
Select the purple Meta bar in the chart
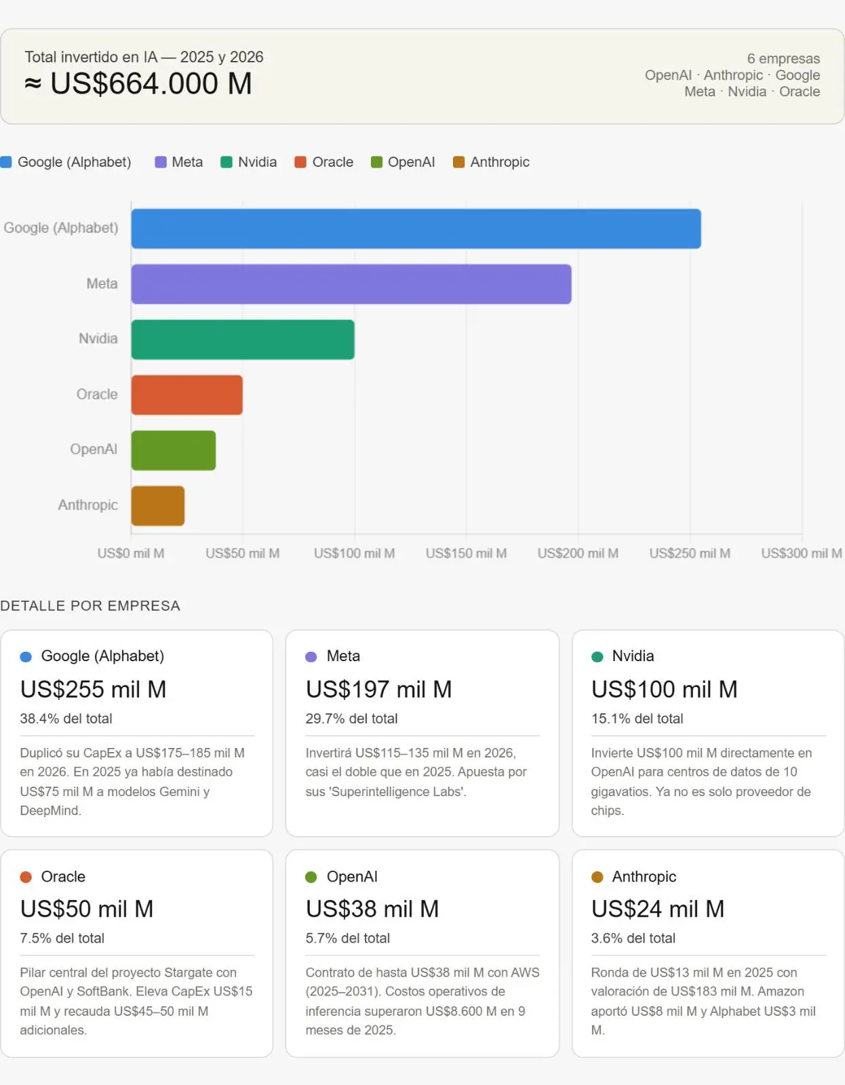(351, 284)
